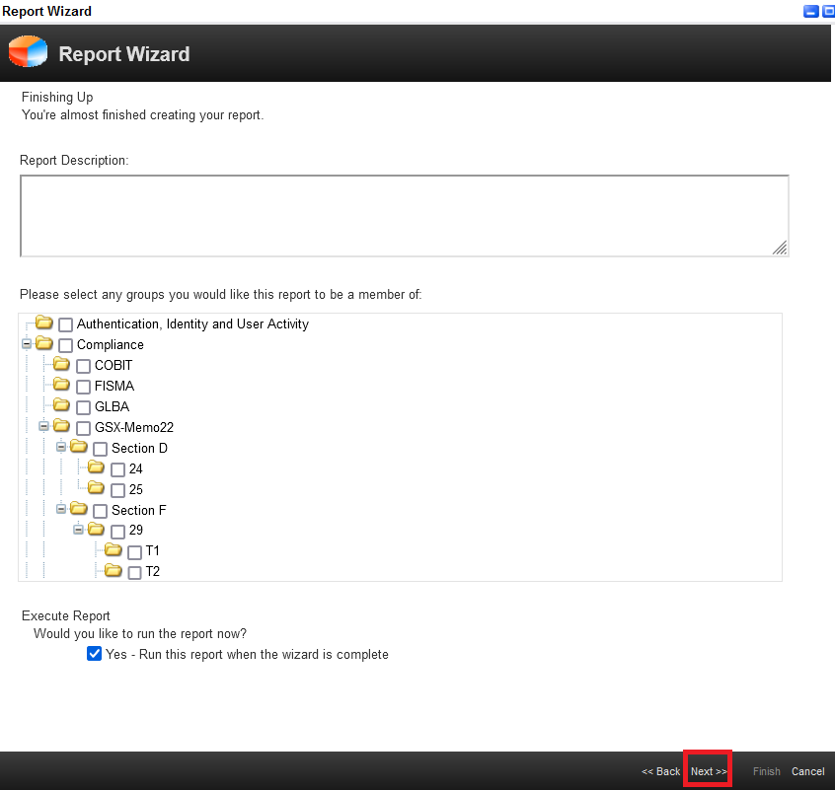
Task: Select the Compliance group label
Action: 111,345
